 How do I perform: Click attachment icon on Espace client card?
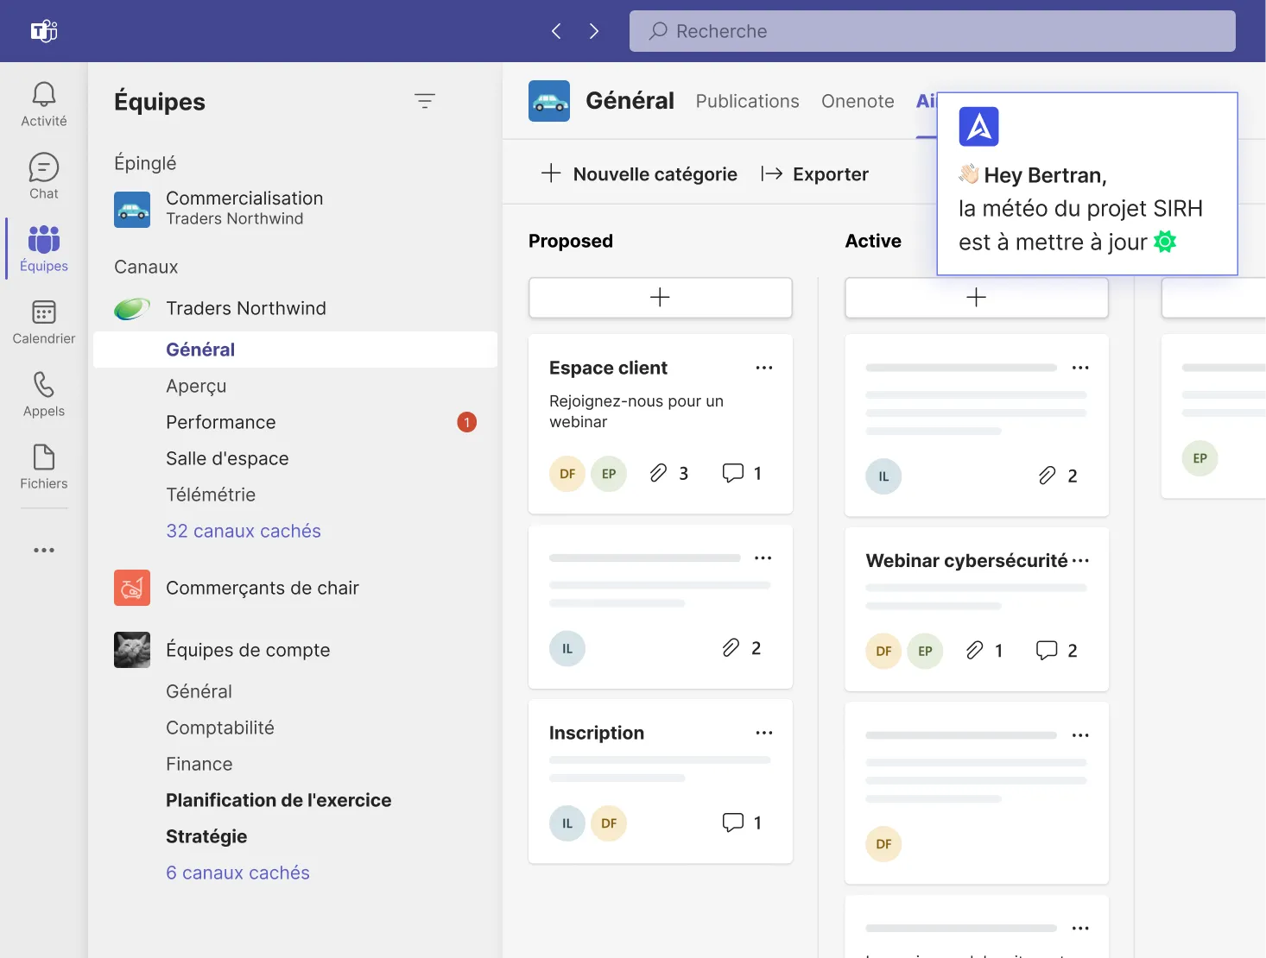659,473
